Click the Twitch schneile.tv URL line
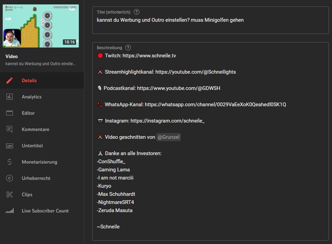 click(x=137, y=56)
